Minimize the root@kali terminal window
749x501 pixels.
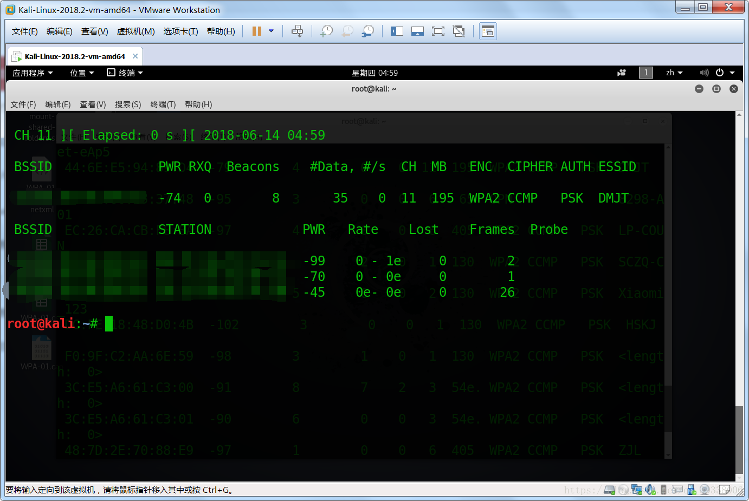pyautogui.click(x=699, y=89)
